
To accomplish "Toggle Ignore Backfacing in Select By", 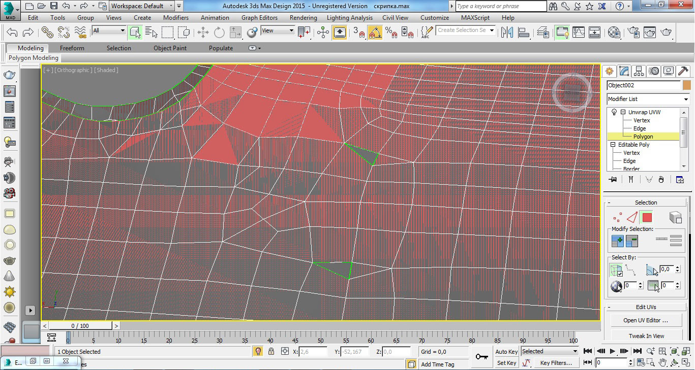I will 616,270.
